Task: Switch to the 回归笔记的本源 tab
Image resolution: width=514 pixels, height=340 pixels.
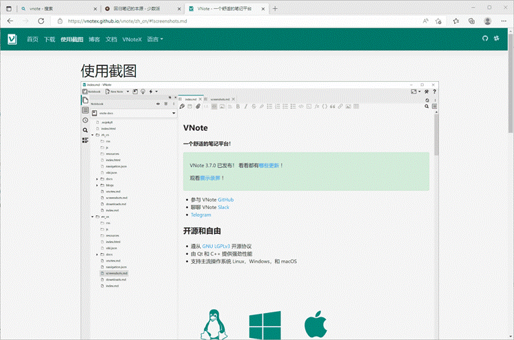Action: (142, 9)
